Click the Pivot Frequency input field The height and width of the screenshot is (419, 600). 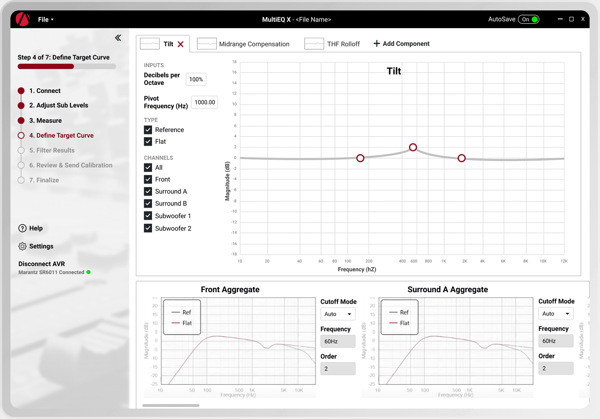click(x=204, y=102)
